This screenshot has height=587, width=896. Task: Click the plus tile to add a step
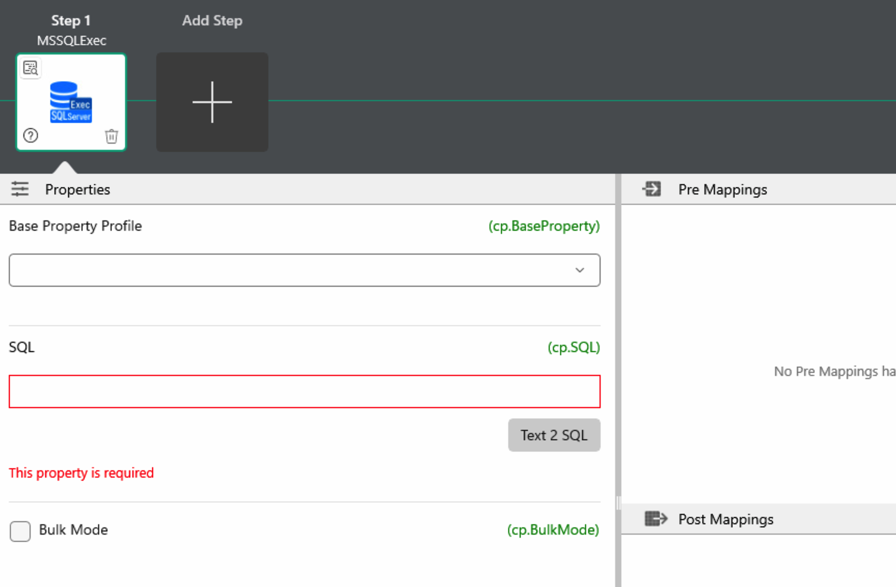[x=212, y=102]
